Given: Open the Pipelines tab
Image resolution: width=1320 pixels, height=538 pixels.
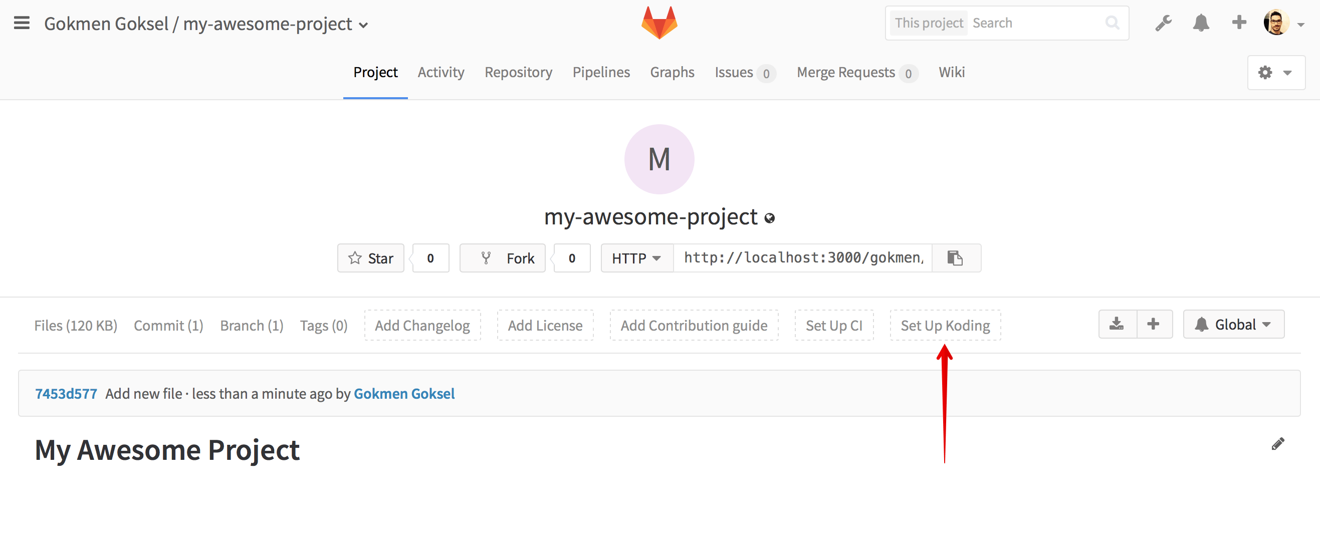Looking at the screenshot, I should click(x=600, y=72).
